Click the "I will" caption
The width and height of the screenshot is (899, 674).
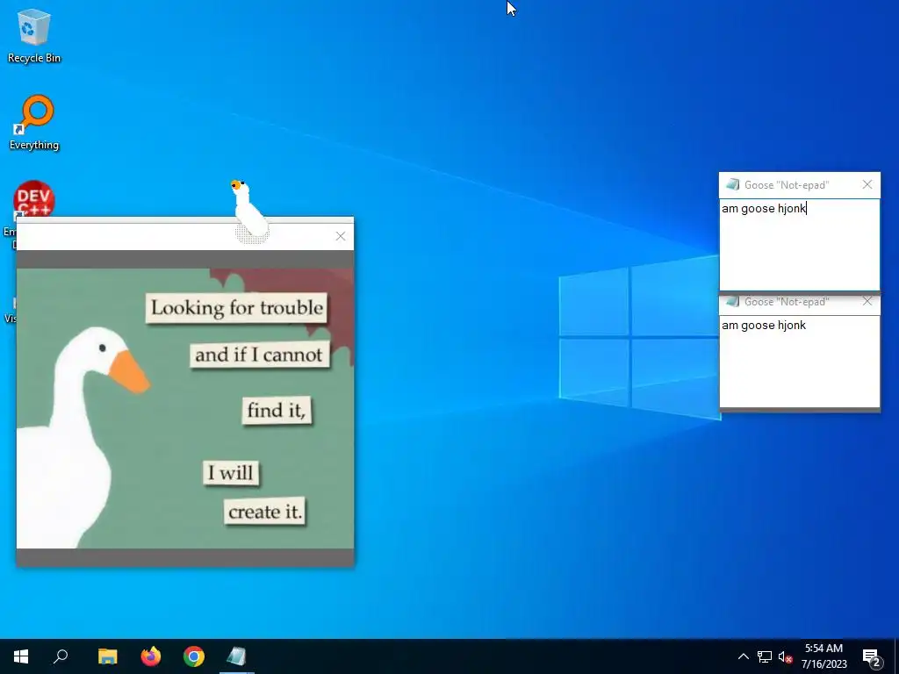(231, 473)
